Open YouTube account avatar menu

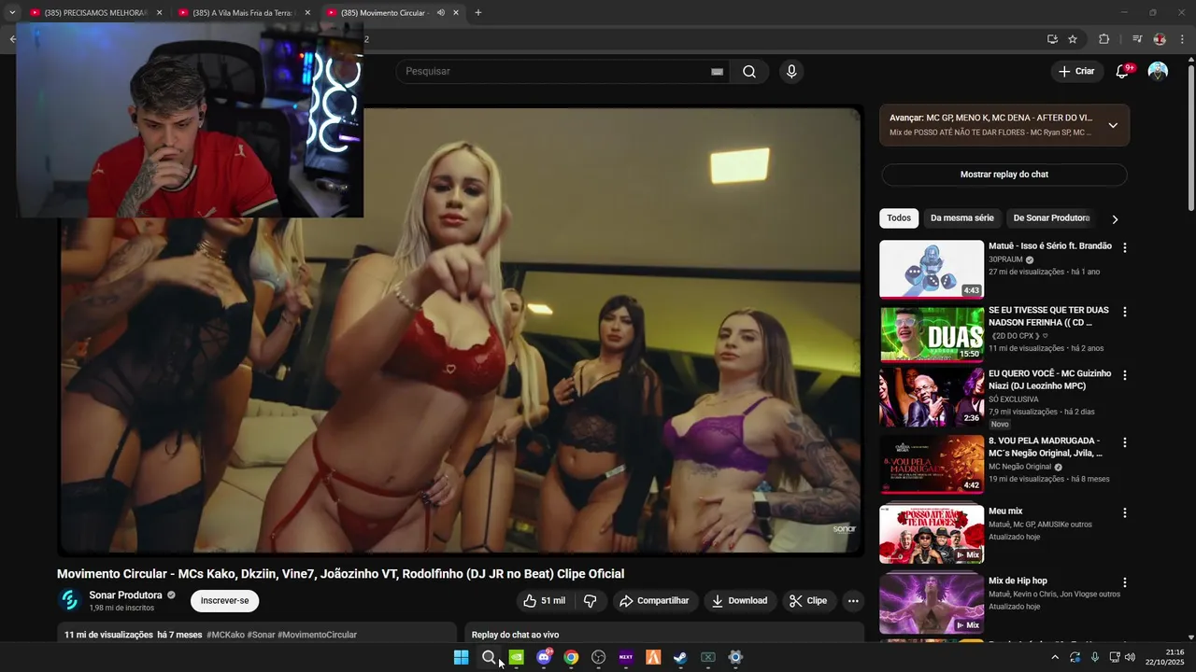tap(1158, 71)
